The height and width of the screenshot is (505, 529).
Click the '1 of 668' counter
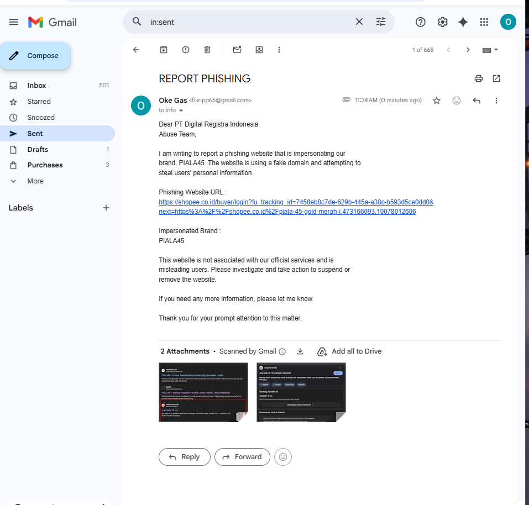(x=423, y=50)
